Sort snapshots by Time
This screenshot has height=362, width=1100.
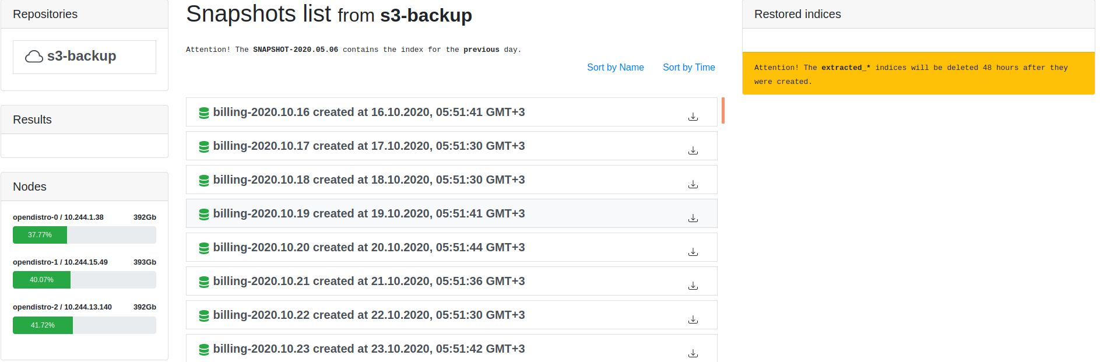[x=688, y=68]
